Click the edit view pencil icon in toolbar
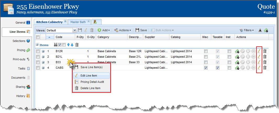 (x=86, y=30)
